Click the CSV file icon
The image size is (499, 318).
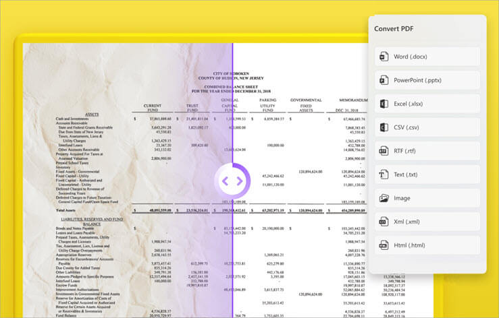[x=384, y=127]
